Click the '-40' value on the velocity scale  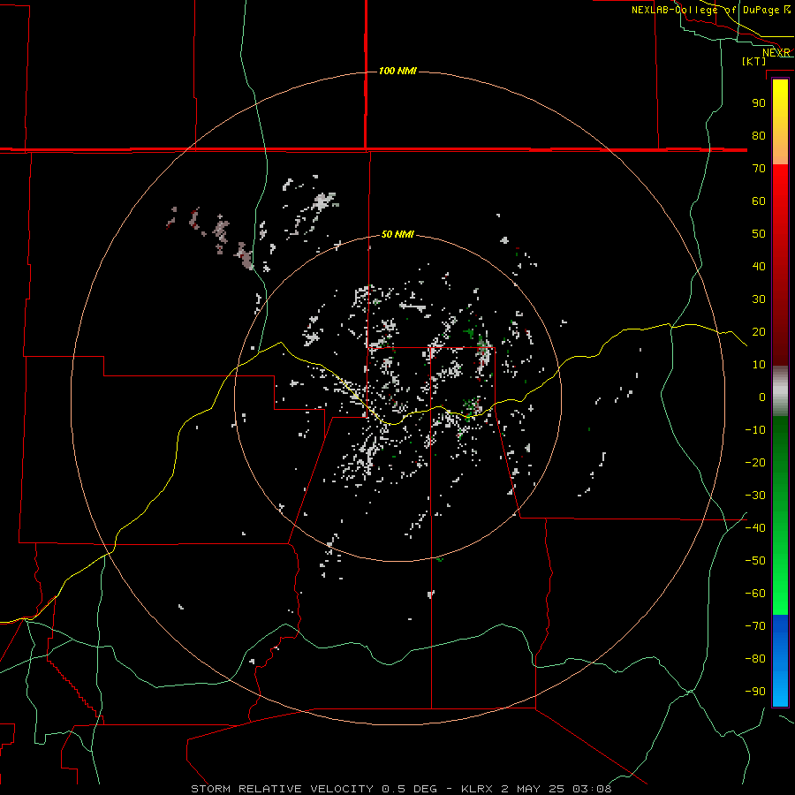tap(755, 528)
